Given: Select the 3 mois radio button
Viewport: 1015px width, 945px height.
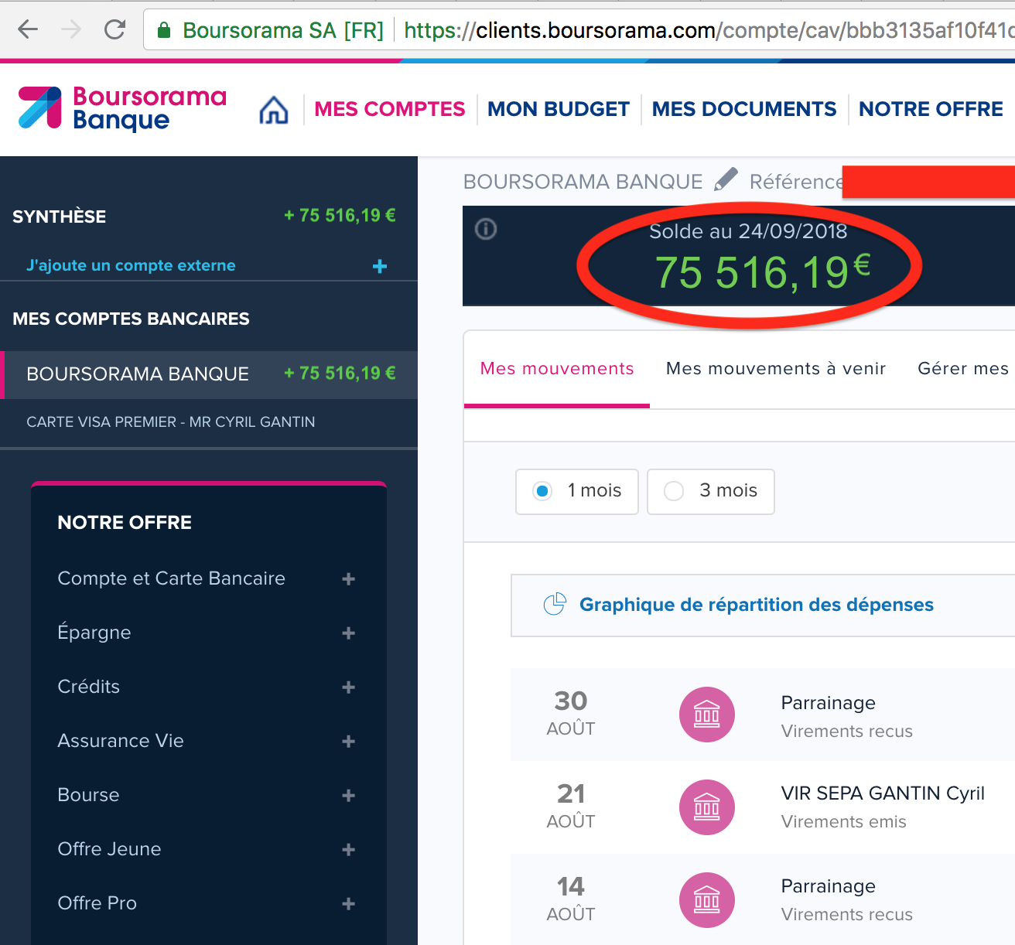Looking at the screenshot, I should click(674, 491).
